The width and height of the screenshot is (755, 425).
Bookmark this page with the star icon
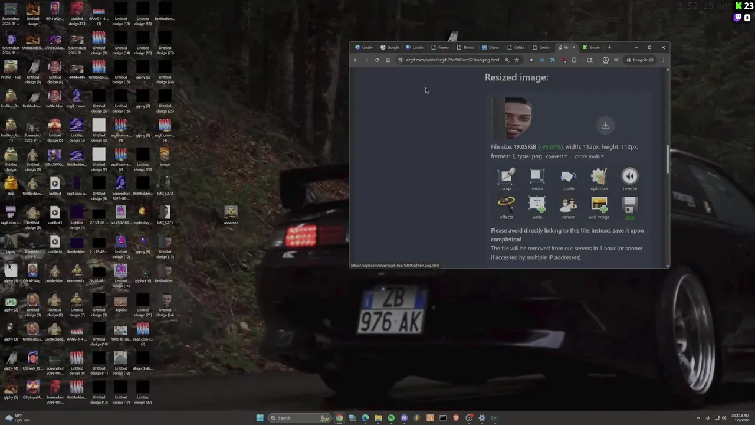point(517,60)
